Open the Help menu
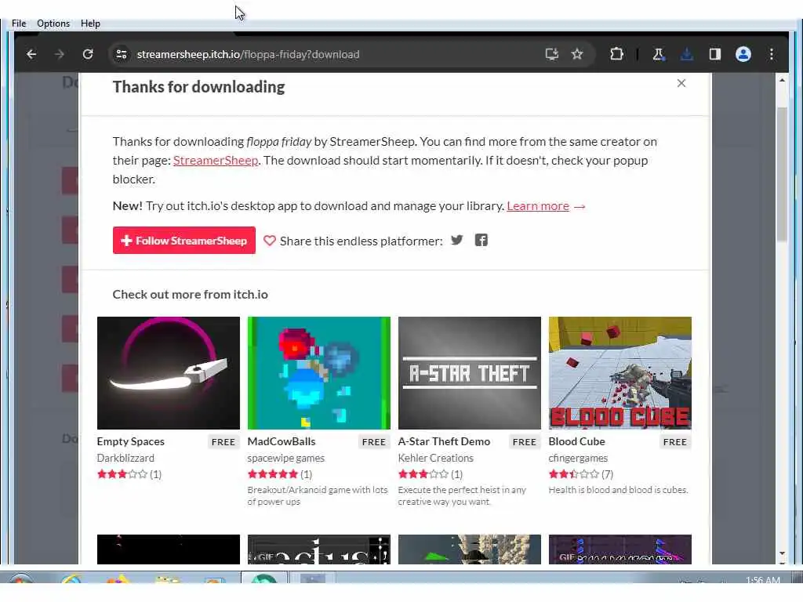Image resolution: width=803 pixels, height=602 pixels. pos(90,24)
